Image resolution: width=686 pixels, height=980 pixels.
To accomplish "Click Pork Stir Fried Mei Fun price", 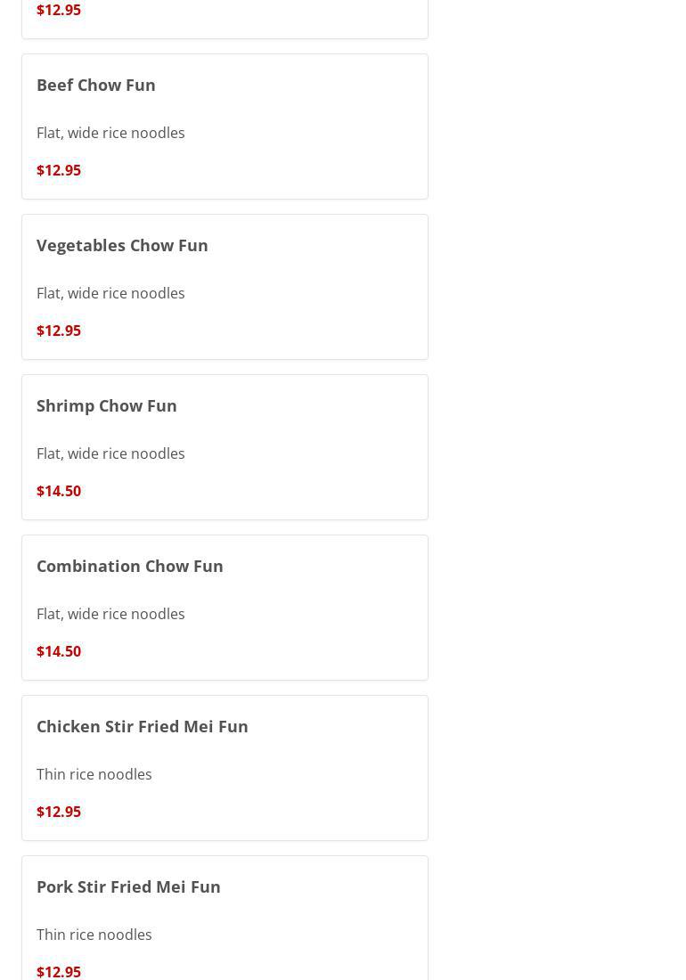I will pyautogui.click(x=59, y=971).
